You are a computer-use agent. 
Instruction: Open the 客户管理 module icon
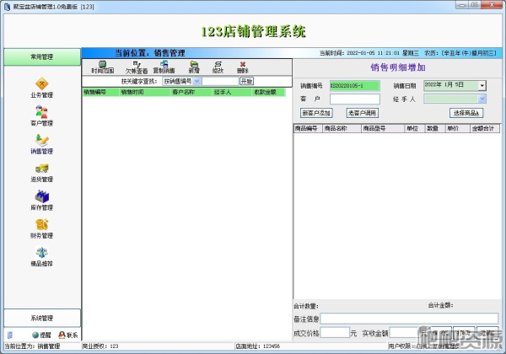pos(41,114)
